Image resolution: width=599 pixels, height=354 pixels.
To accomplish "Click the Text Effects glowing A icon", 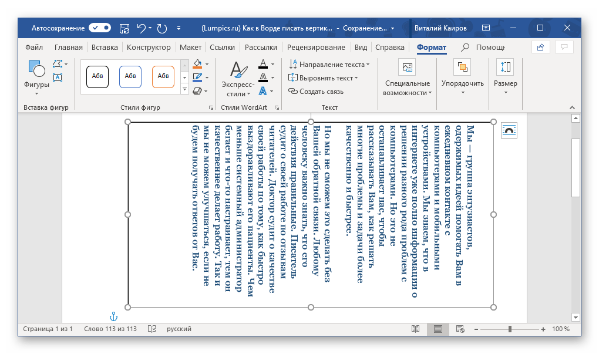I will pos(263,91).
